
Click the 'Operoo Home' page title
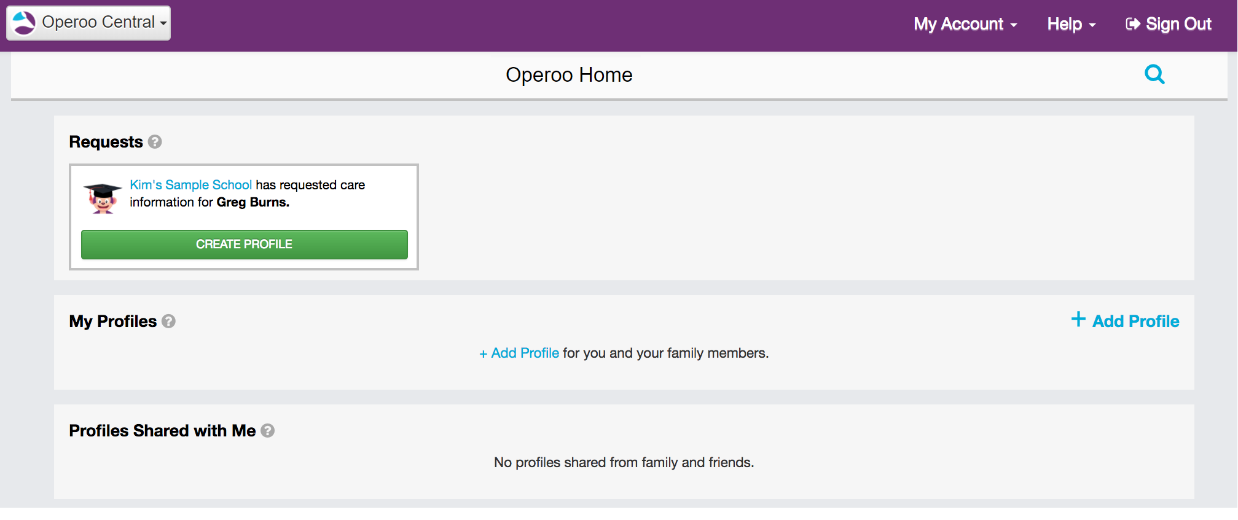pos(569,75)
